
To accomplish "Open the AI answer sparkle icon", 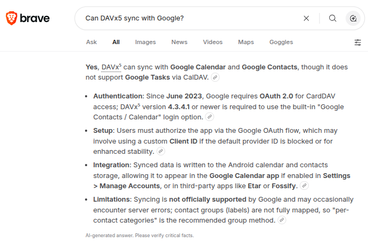I will click(x=353, y=18).
